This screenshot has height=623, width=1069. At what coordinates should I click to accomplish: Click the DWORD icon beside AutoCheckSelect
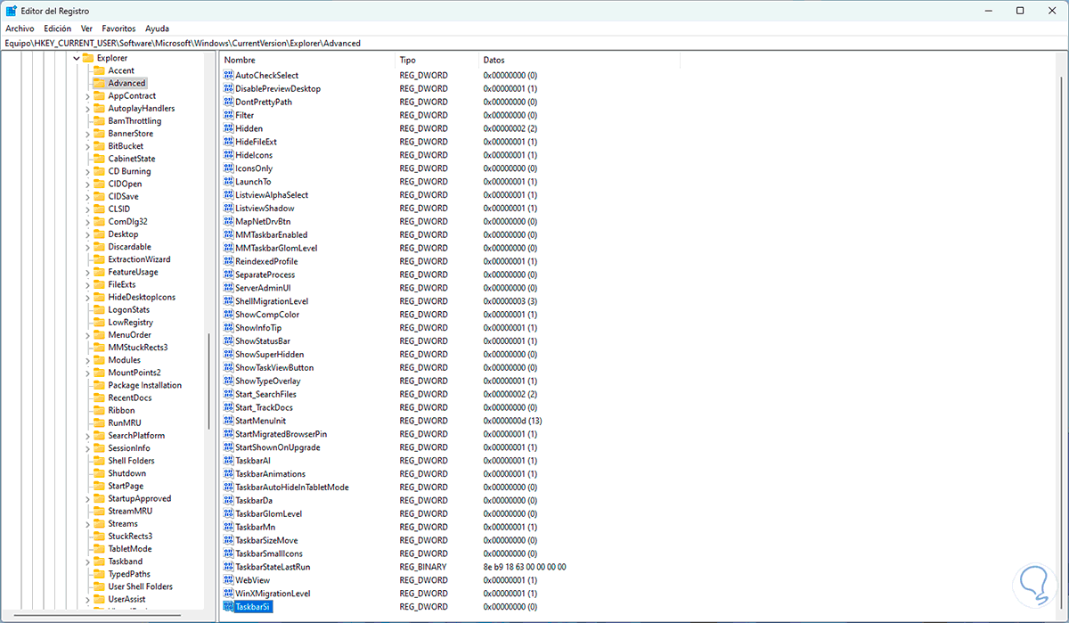tap(228, 76)
